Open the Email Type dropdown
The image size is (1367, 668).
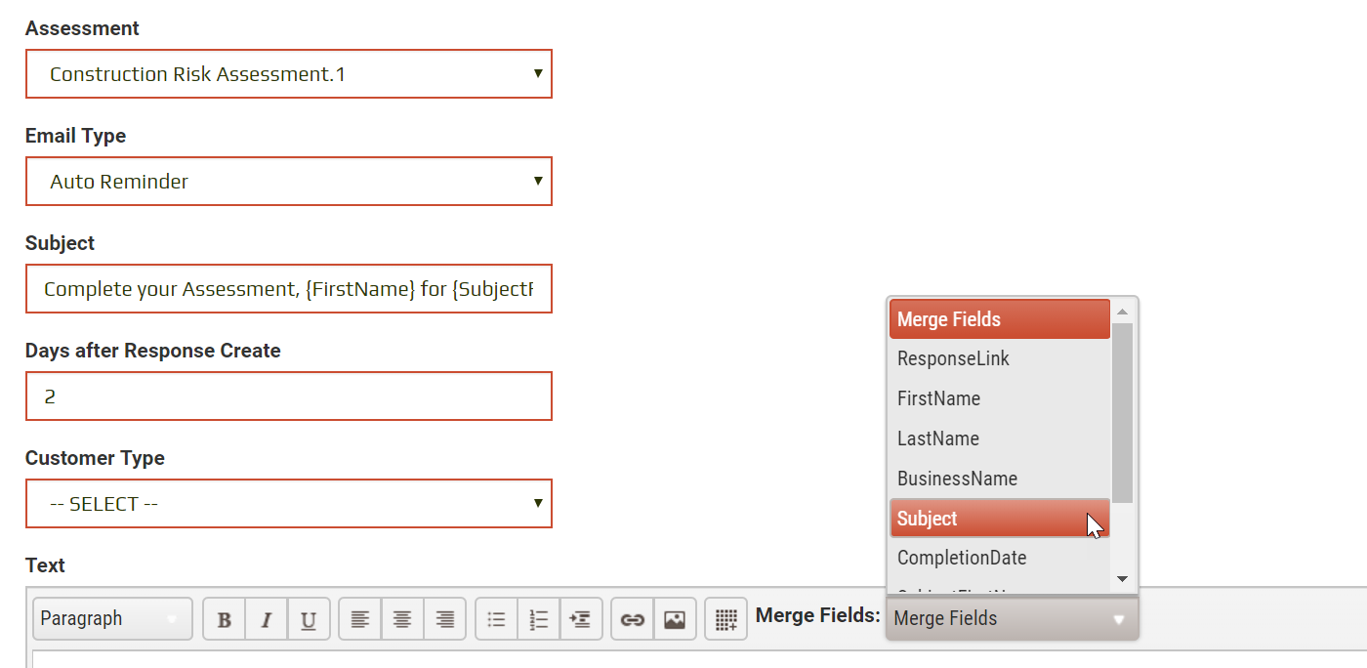[289, 182]
